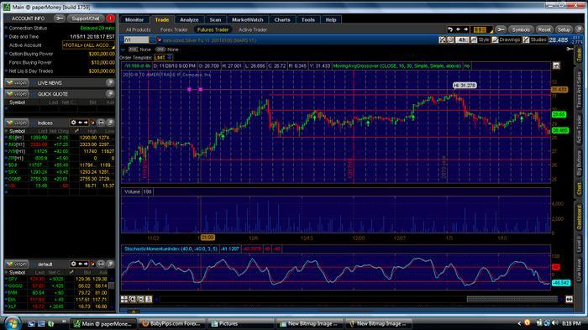This screenshot has height=330, width=588.
Task: Open the Active Account dropdown
Action: click(x=88, y=45)
